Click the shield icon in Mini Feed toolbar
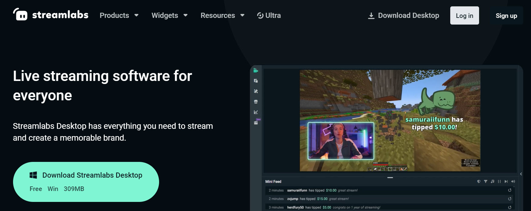The width and height of the screenshot is (531, 211). pos(479,182)
